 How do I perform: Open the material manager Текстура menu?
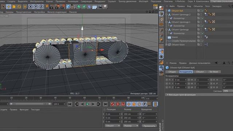click(35, 110)
